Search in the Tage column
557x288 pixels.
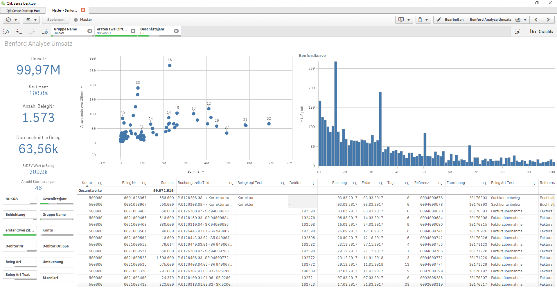[x=407, y=183]
